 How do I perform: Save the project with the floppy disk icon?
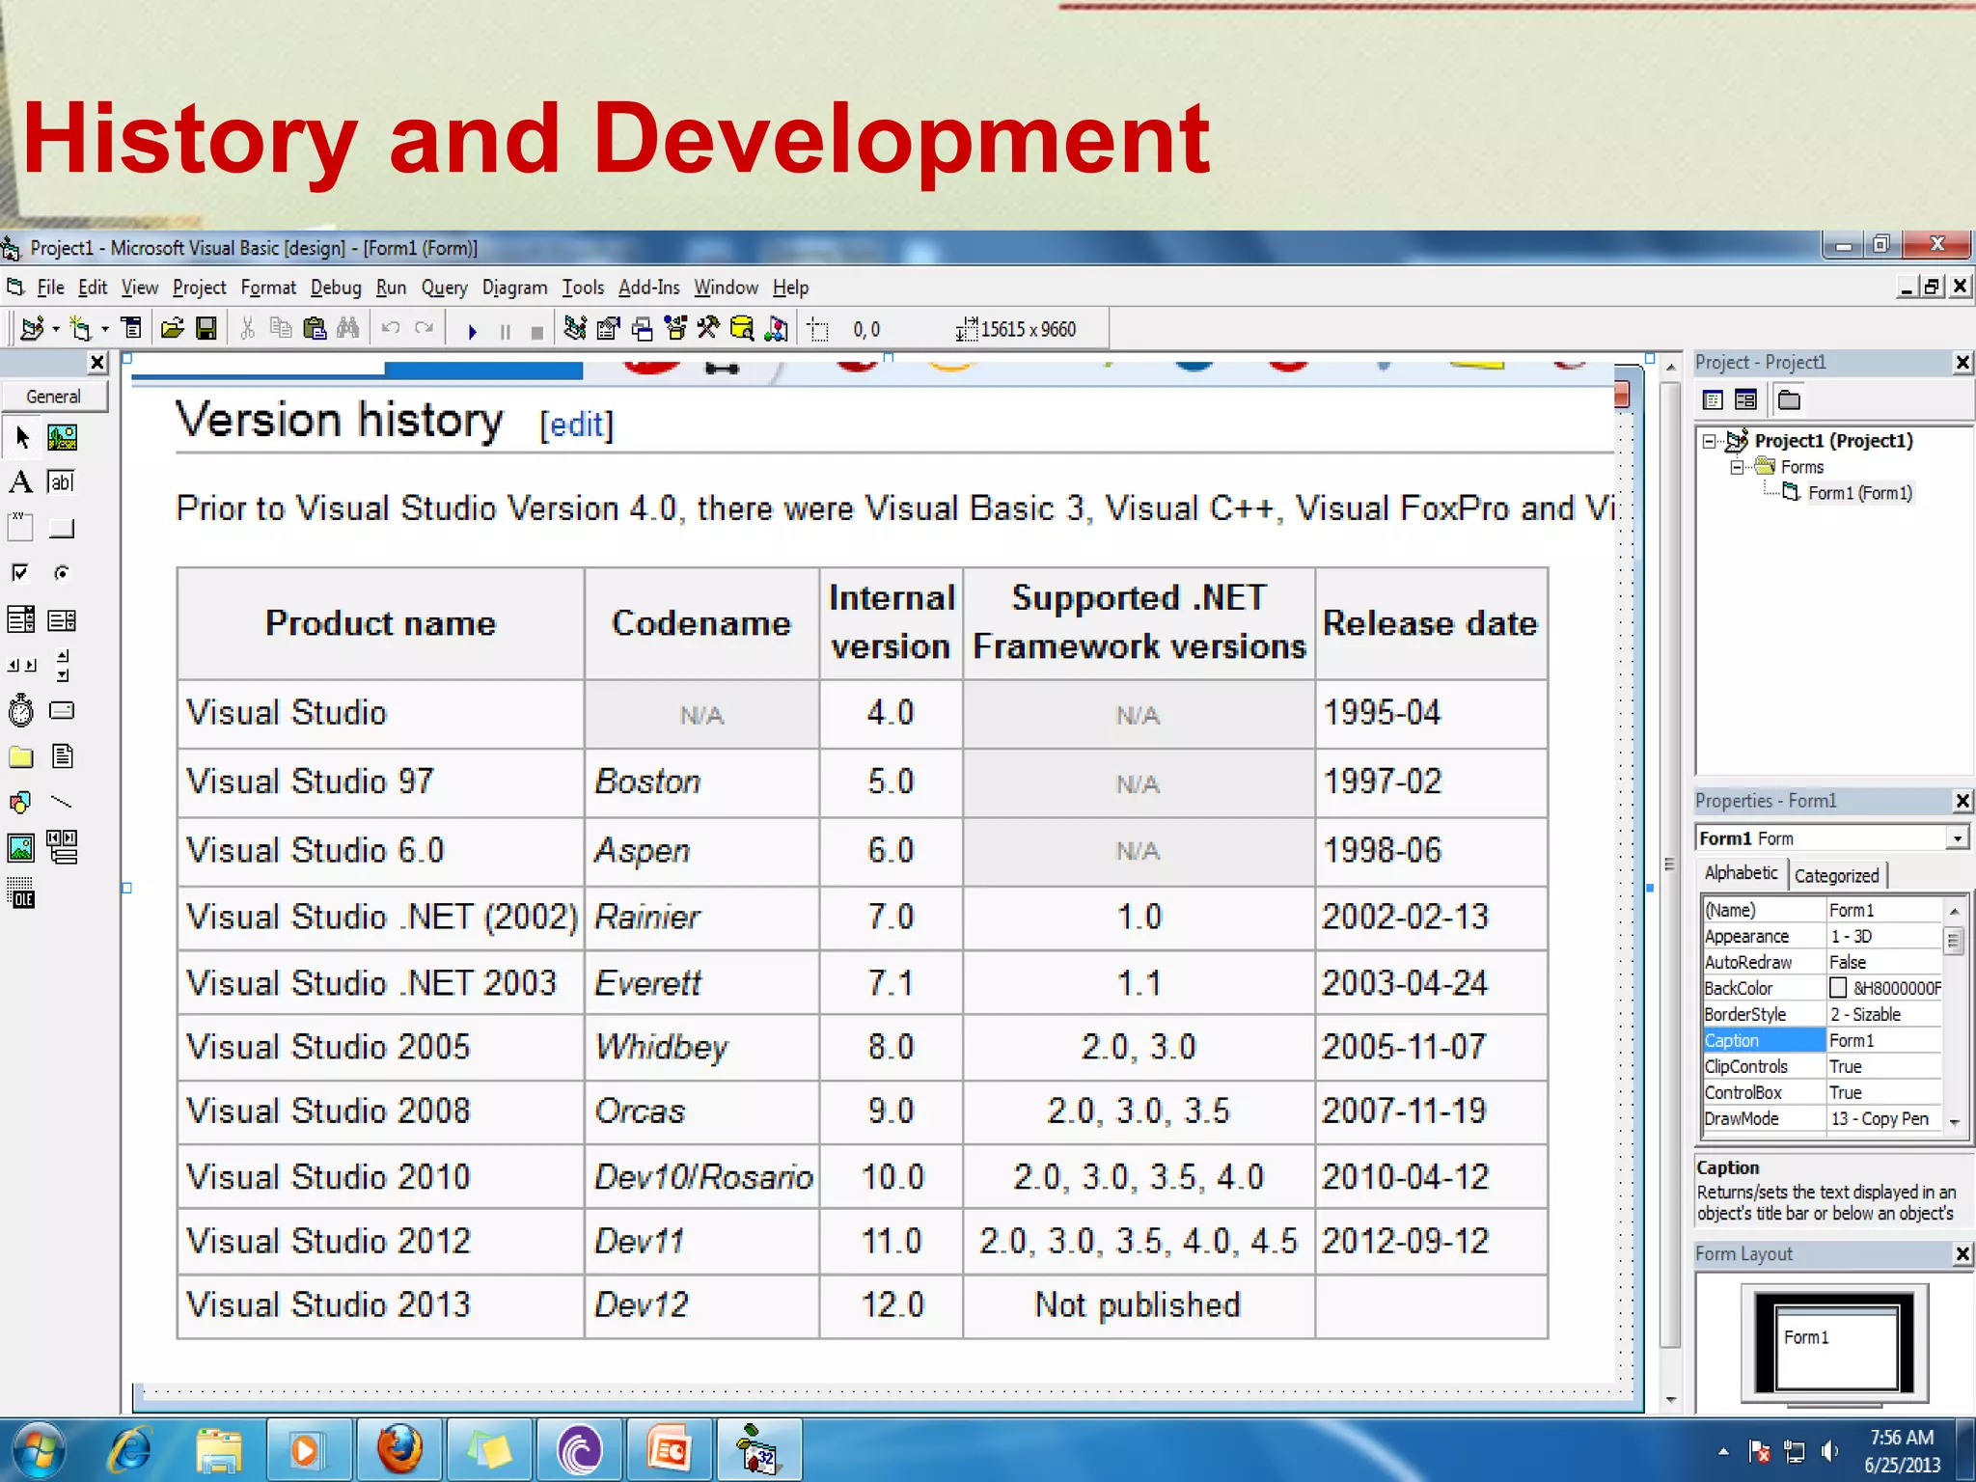point(206,329)
